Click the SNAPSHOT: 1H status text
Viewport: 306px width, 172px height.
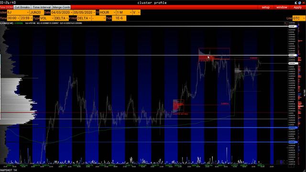9,170
